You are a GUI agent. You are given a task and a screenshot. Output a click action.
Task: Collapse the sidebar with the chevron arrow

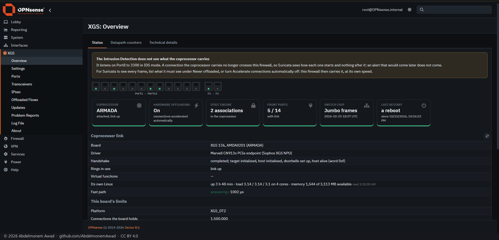click(x=50, y=10)
